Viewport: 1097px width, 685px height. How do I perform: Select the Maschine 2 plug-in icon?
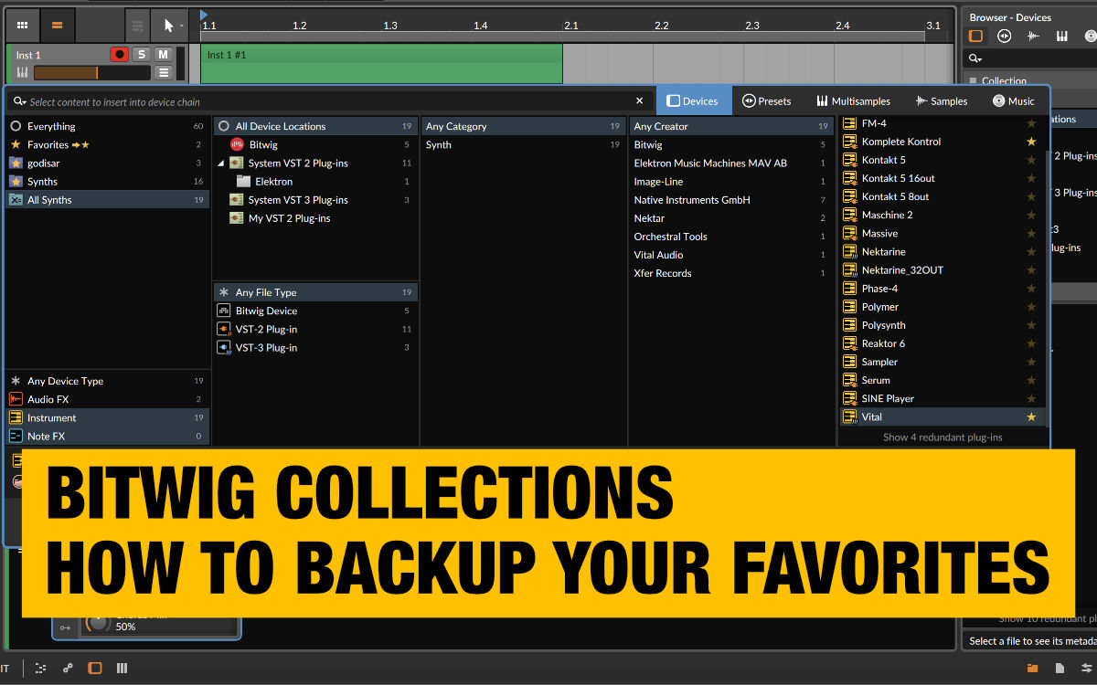(849, 215)
